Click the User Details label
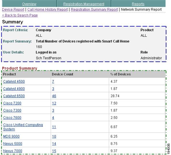Screen dimensions: 171x155 pyautogui.click(x=13, y=52)
